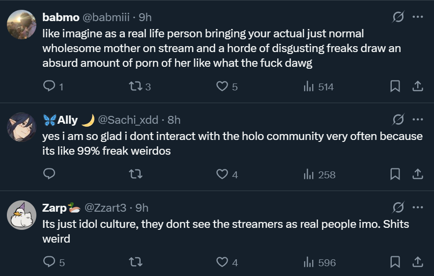Screen dimensions: 434x276
Task: Open Zarp's tweet 9h timestamp
Action: tap(142, 208)
